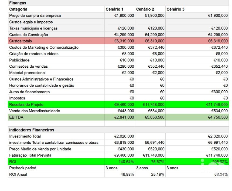Select EBITDA value €2,841,000
The width and height of the screenshot is (232, 191).
coord(124,117)
